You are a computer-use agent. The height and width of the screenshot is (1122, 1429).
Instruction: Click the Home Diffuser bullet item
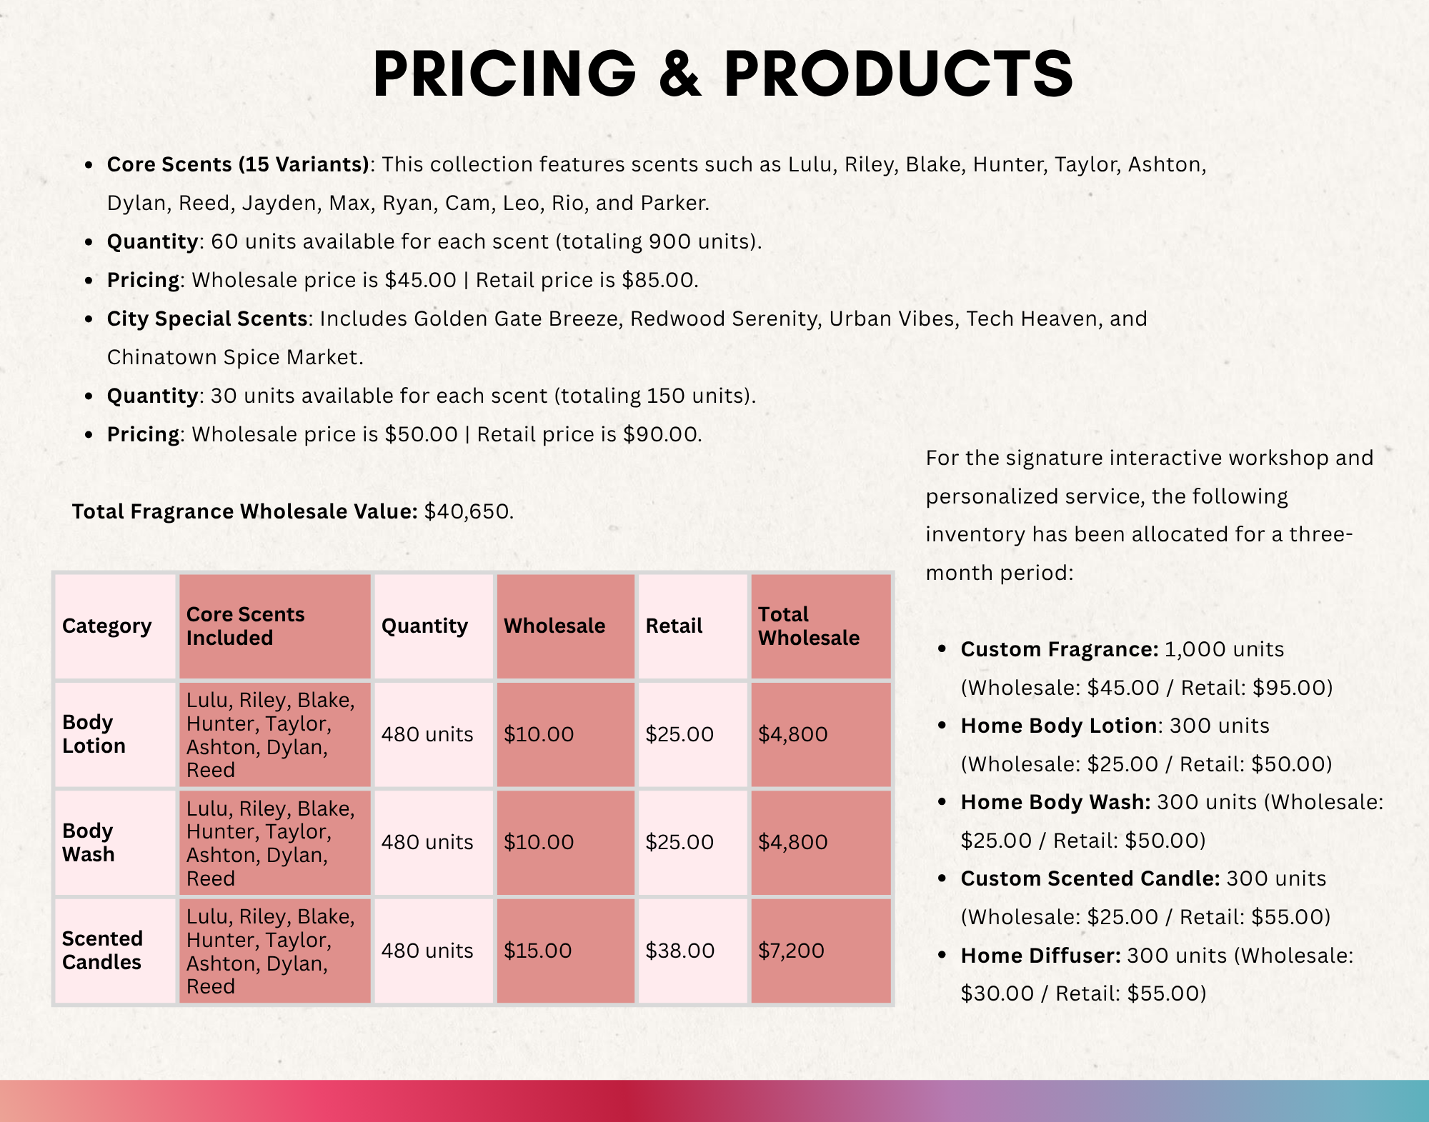[1157, 974]
